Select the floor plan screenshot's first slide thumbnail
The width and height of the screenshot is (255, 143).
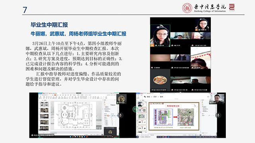coord(44,104)
